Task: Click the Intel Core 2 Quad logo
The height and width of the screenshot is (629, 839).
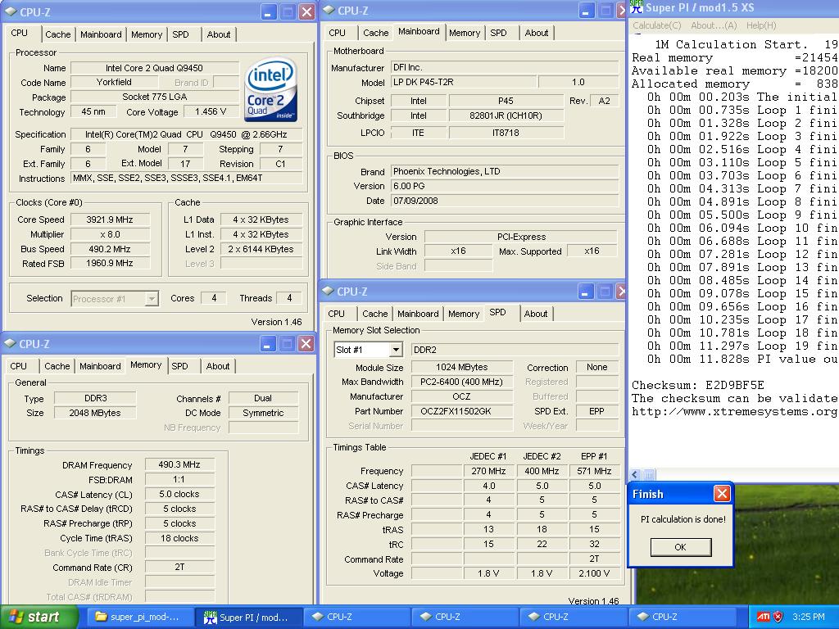Action: coord(270,90)
